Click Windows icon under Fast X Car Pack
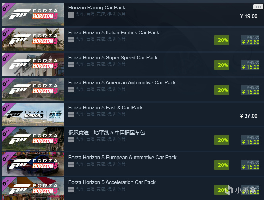 (71, 115)
